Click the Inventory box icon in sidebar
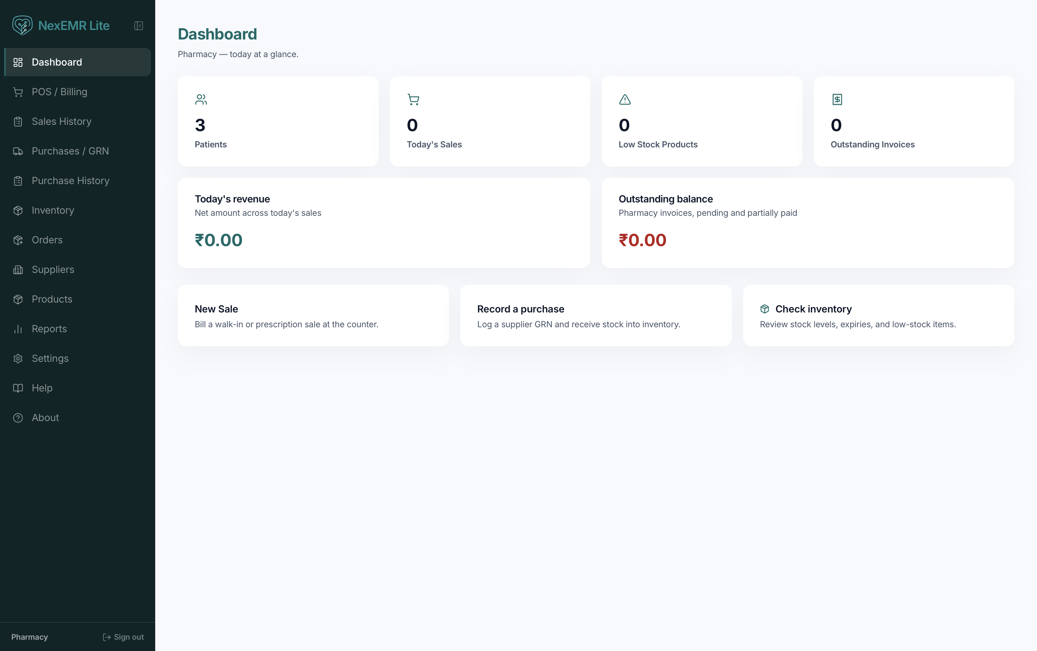The image size is (1037, 651). 18,211
